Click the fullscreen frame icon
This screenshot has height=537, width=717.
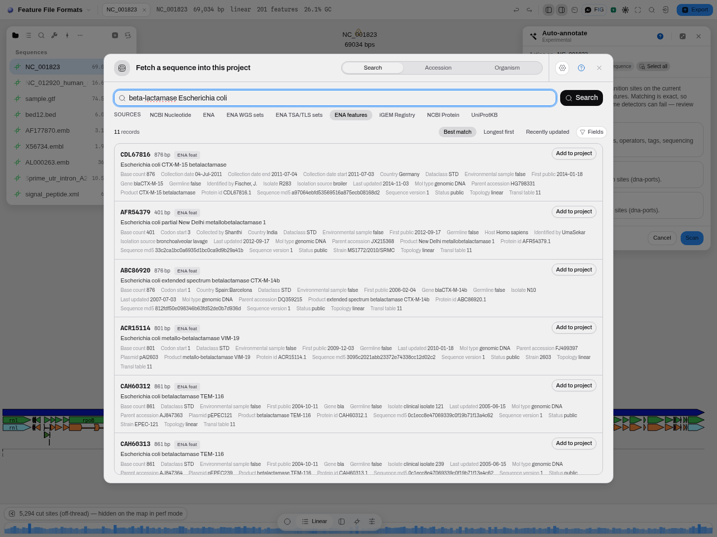(638, 9)
